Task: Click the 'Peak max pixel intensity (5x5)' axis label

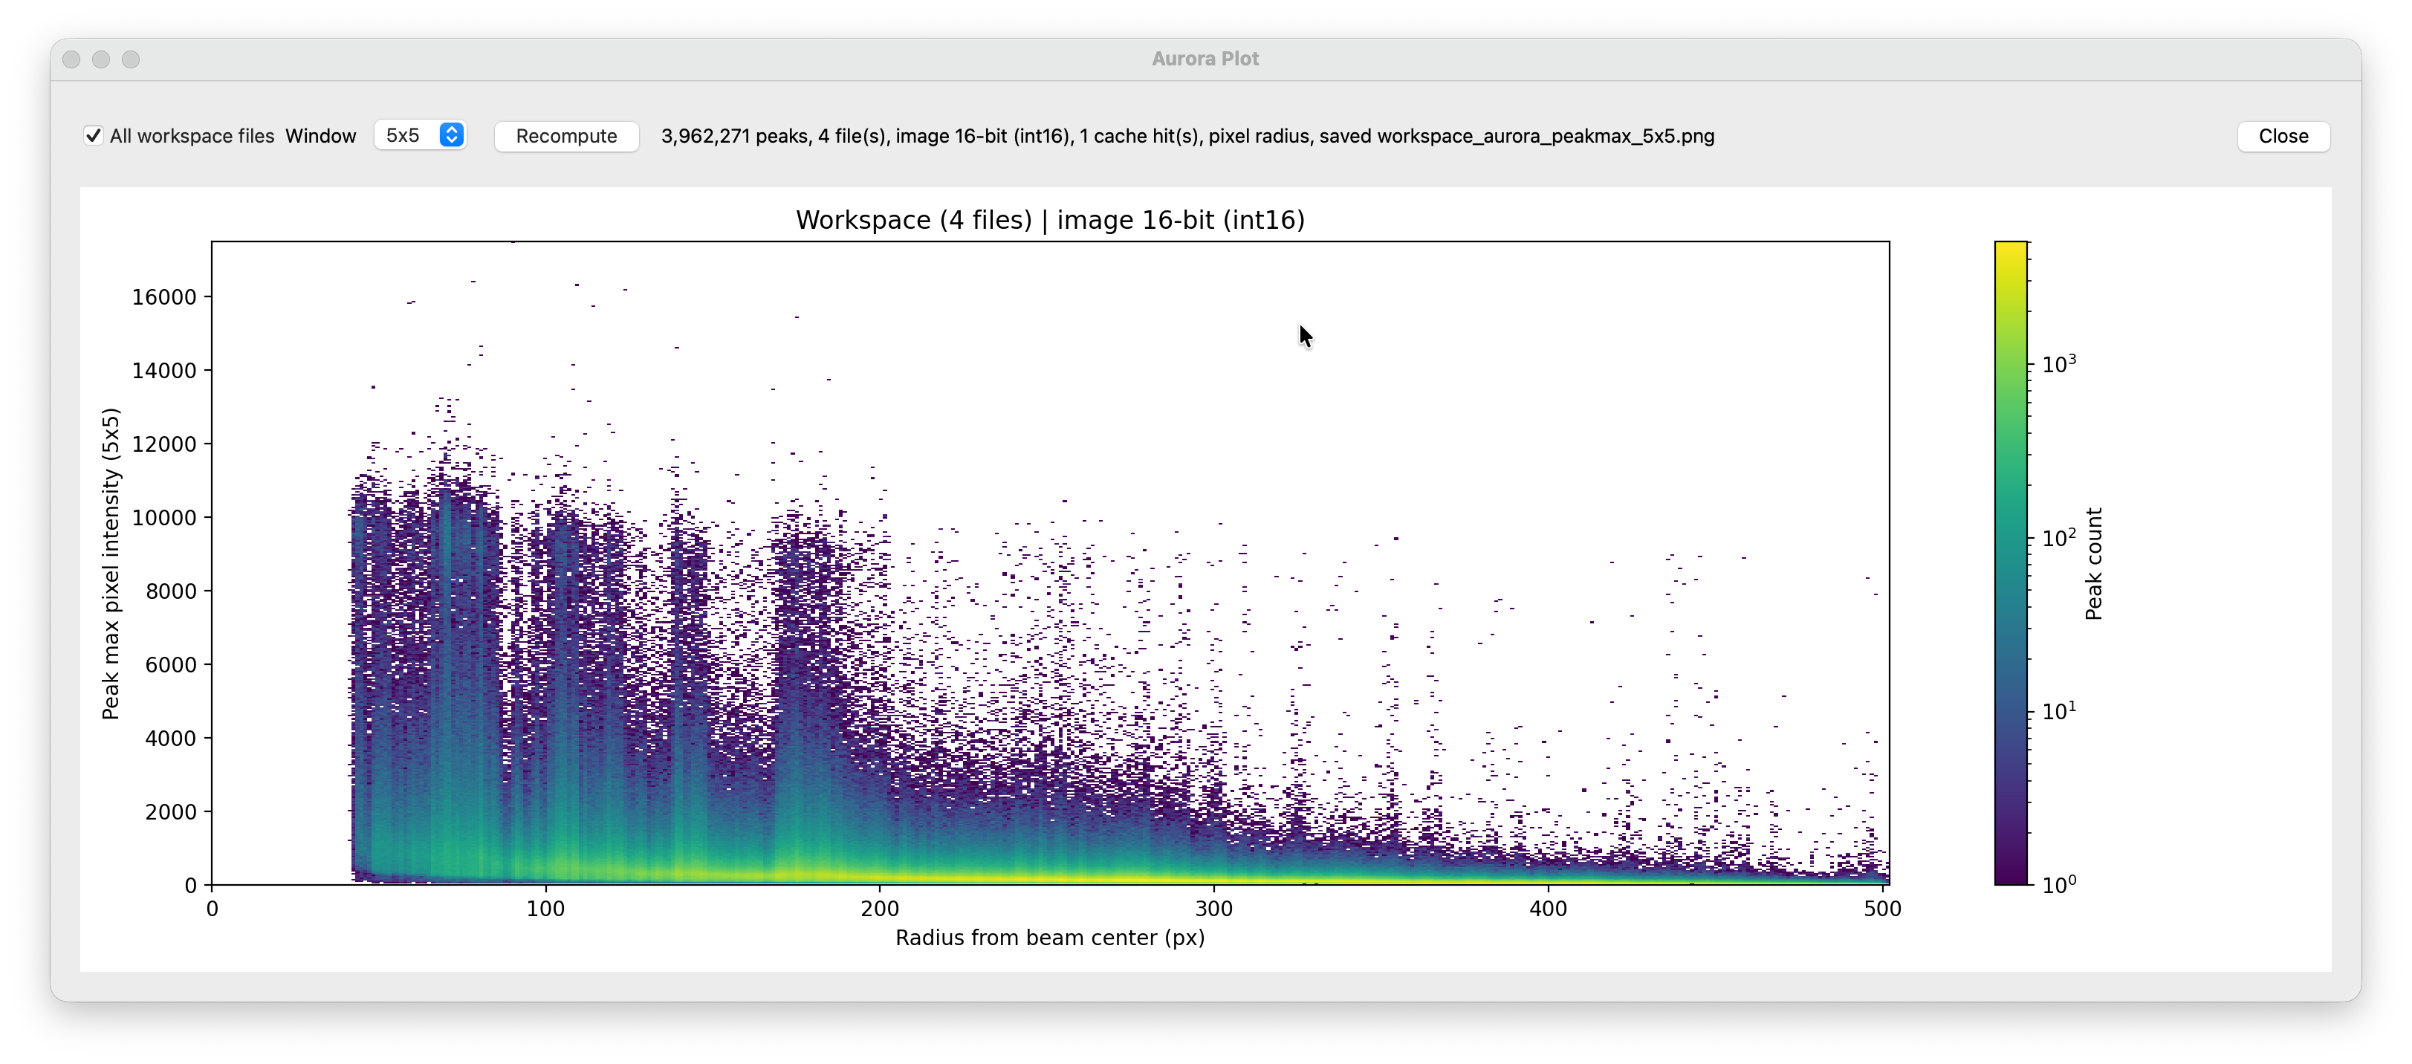Action: coord(111,563)
